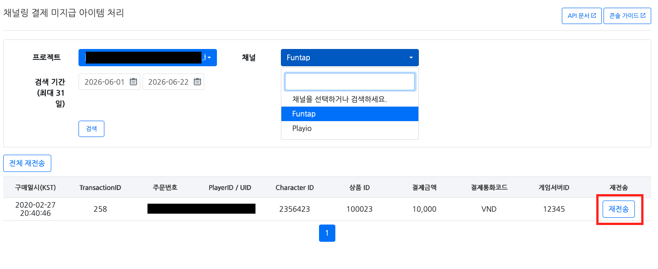Click the 검색 기간 field label

pos(50,93)
